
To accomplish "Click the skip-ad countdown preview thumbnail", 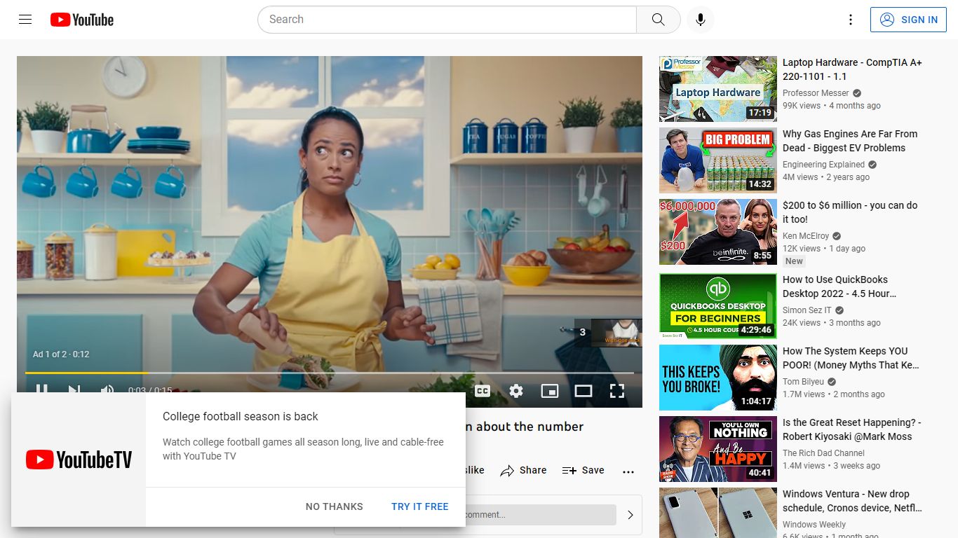I will (x=616, y=333).
